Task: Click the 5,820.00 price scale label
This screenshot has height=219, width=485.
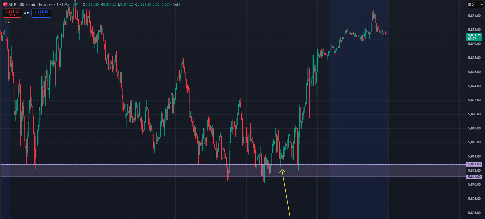Action: 474,114
